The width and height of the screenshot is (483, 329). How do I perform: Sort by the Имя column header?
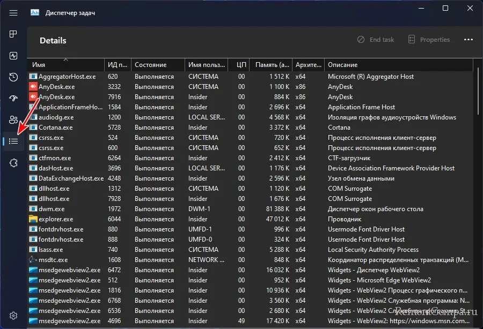(65, 65)
